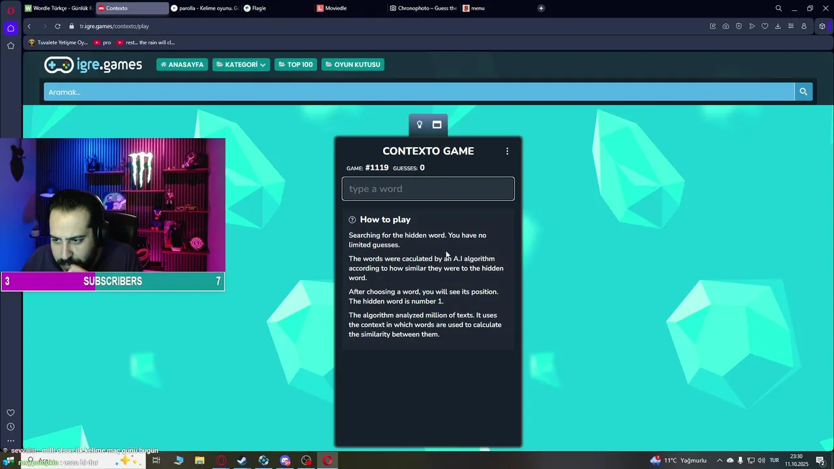The height and width of the screenshot is (469, 834).
Task: Click the Opera menu icon
Action: pos(10,10)
